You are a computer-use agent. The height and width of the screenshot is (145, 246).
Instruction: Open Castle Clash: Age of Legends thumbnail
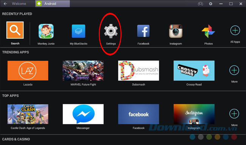pyautogui.click(x=28, y=114)
